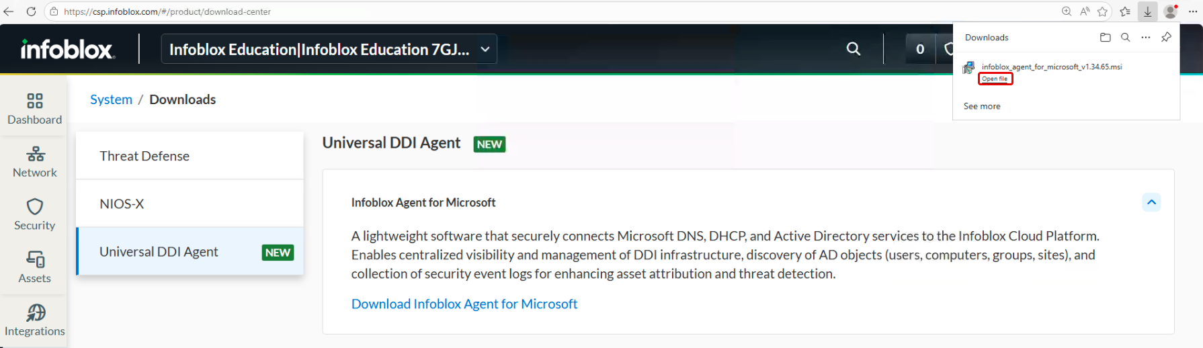Click the address bar URL
The image size is (1203, 348).
click(167, 11)
